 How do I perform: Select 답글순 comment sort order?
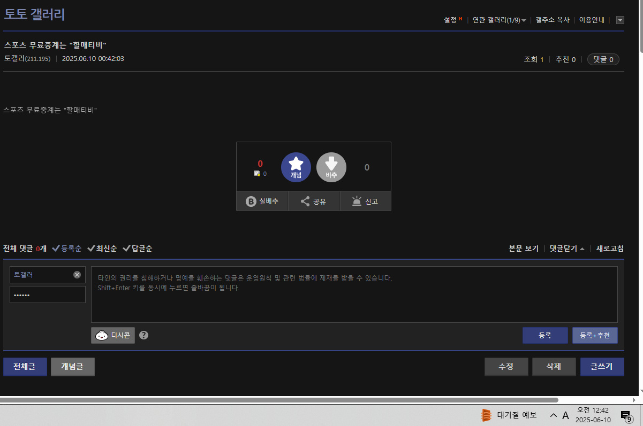138,249
